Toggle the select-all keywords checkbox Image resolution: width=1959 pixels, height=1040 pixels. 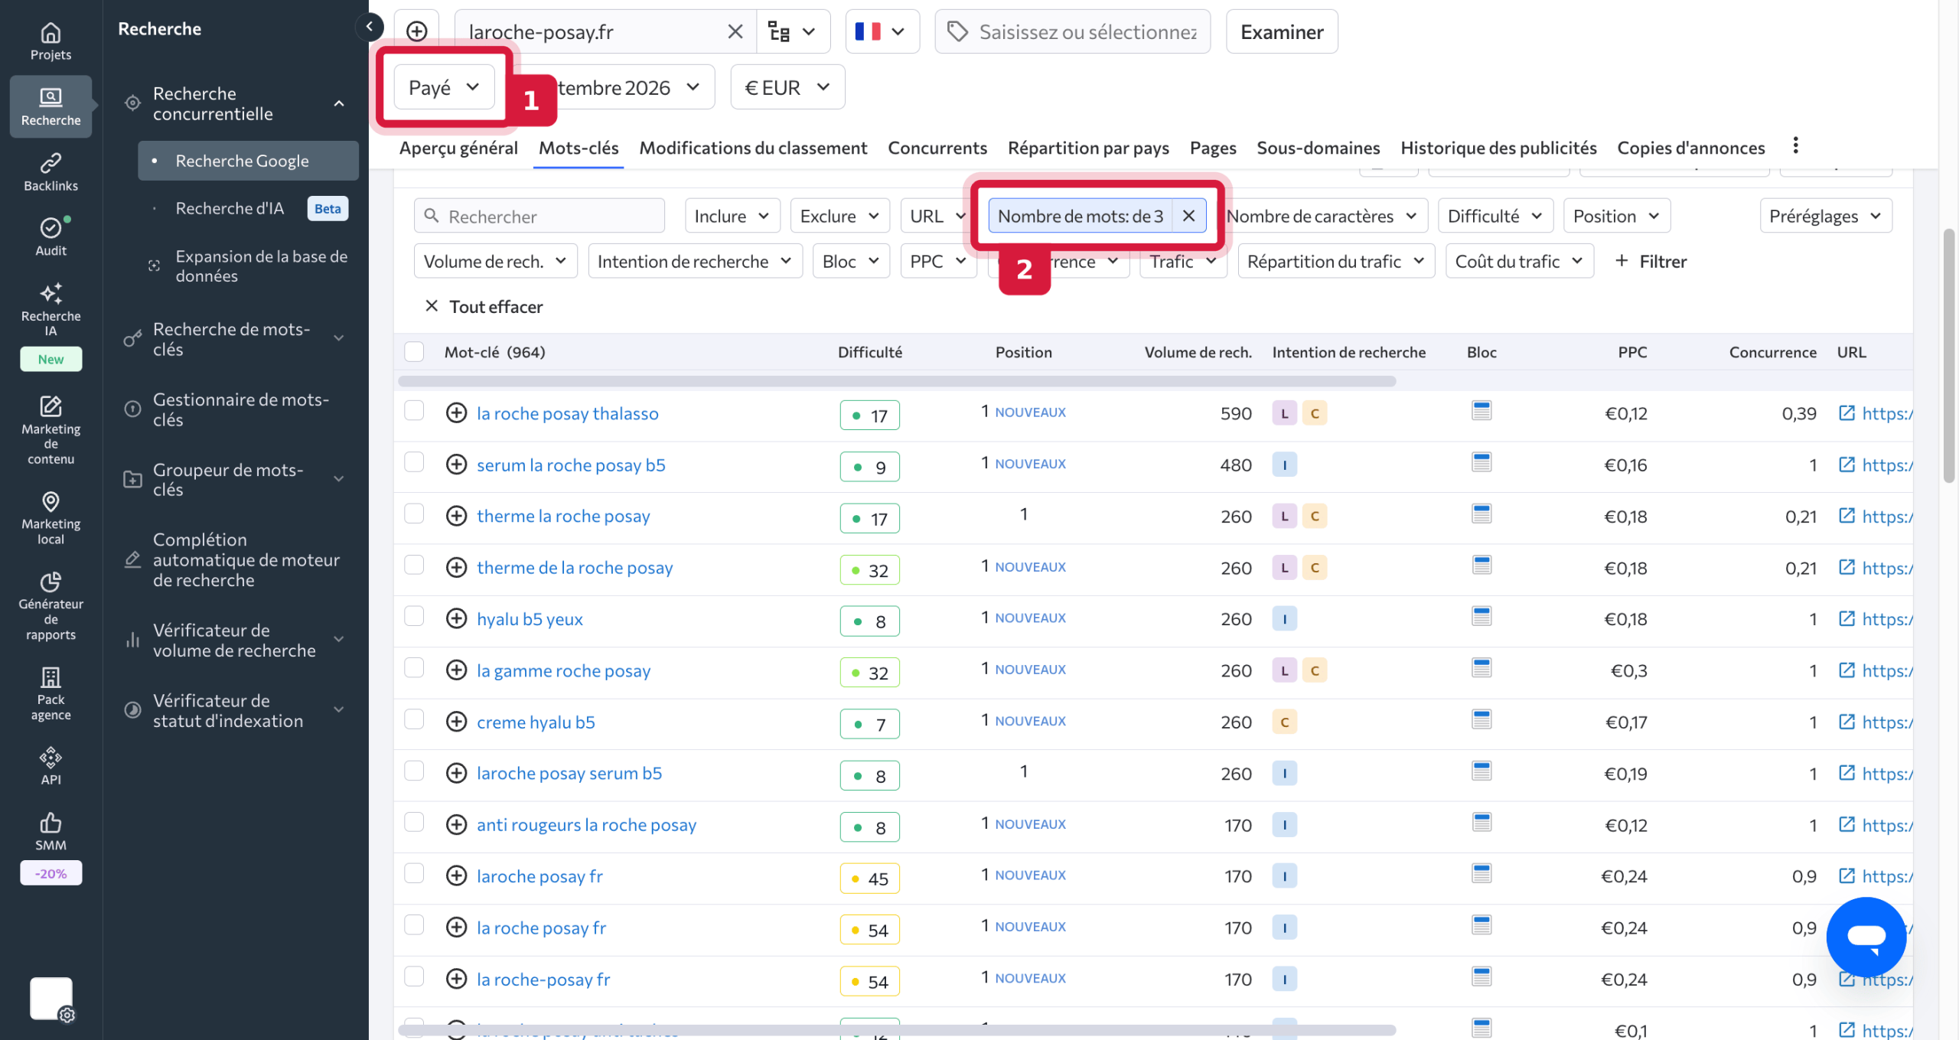point(414,352)
